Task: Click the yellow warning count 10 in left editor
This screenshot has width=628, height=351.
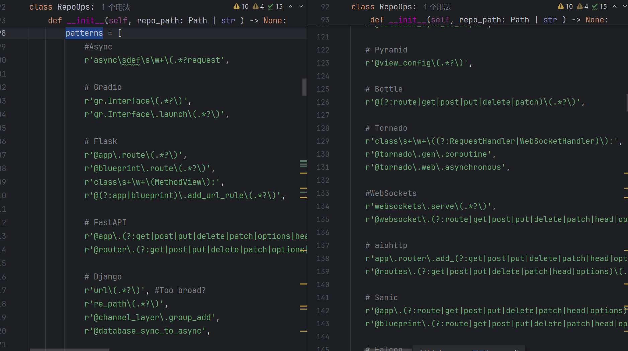Action: pyautogui.click(x=241, y=6)
